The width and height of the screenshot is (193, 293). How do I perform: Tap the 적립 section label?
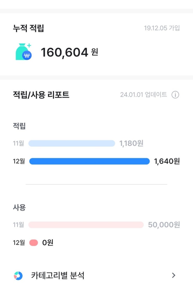coord(19,126)
